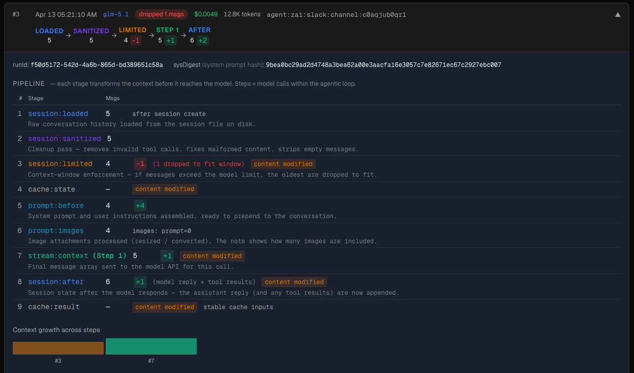Click the runId value f50d5172-542d

coord(97,65)
